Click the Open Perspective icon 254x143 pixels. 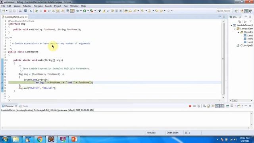(236, 11)
